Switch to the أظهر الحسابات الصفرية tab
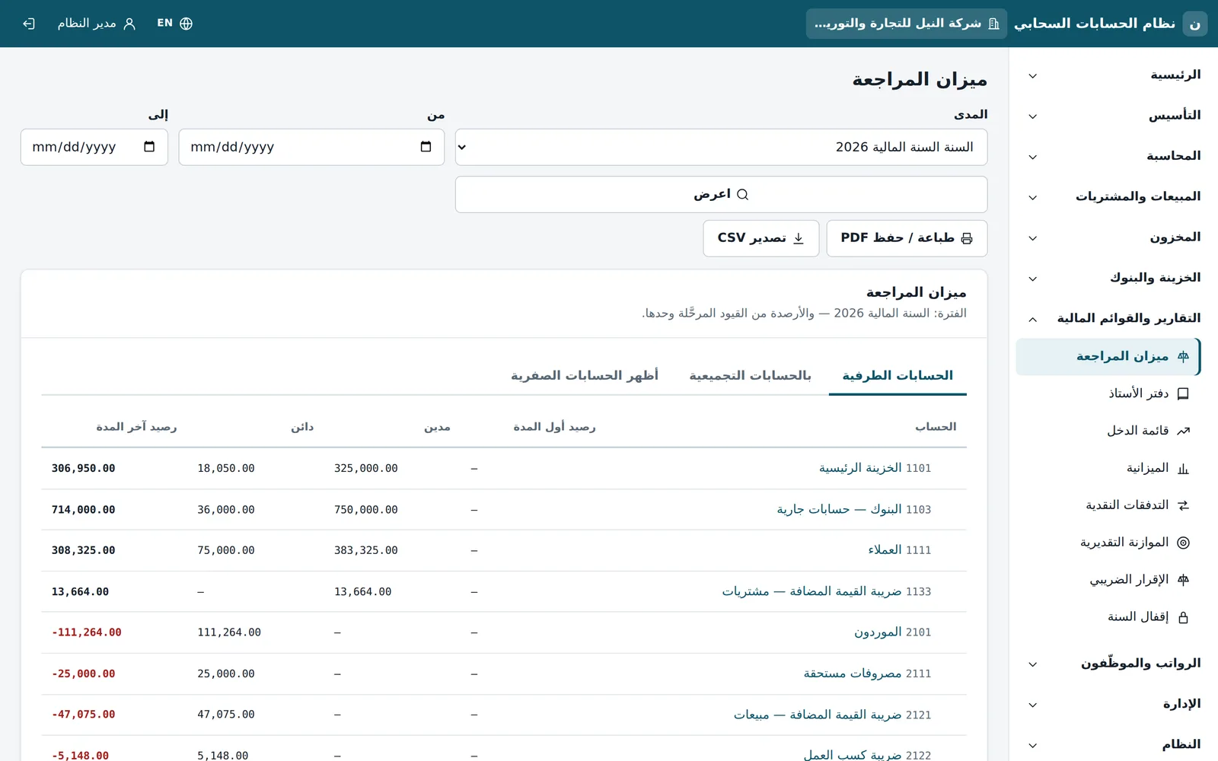 click(585, 376)
